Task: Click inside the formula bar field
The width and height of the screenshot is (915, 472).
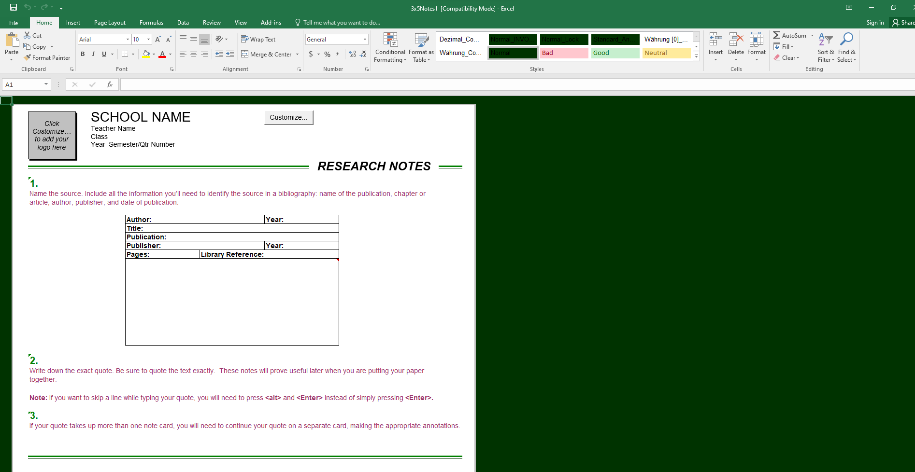Action: [483, 84]
